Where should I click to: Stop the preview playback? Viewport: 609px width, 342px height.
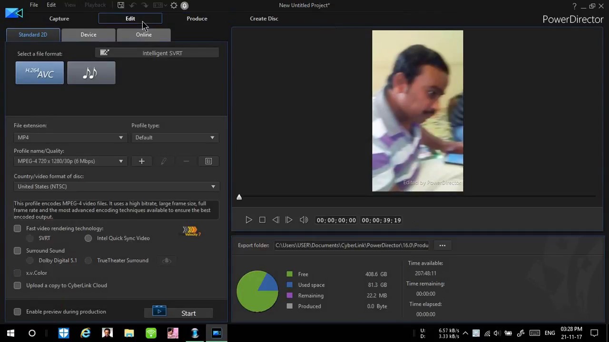(x=262, y=220)
